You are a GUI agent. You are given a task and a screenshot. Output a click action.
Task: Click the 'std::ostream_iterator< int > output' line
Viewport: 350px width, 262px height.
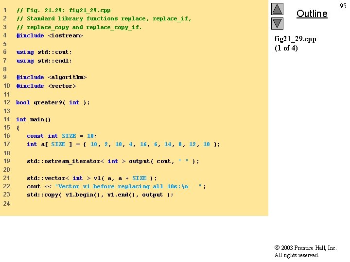pyautogui.click(x=113, y=161)
